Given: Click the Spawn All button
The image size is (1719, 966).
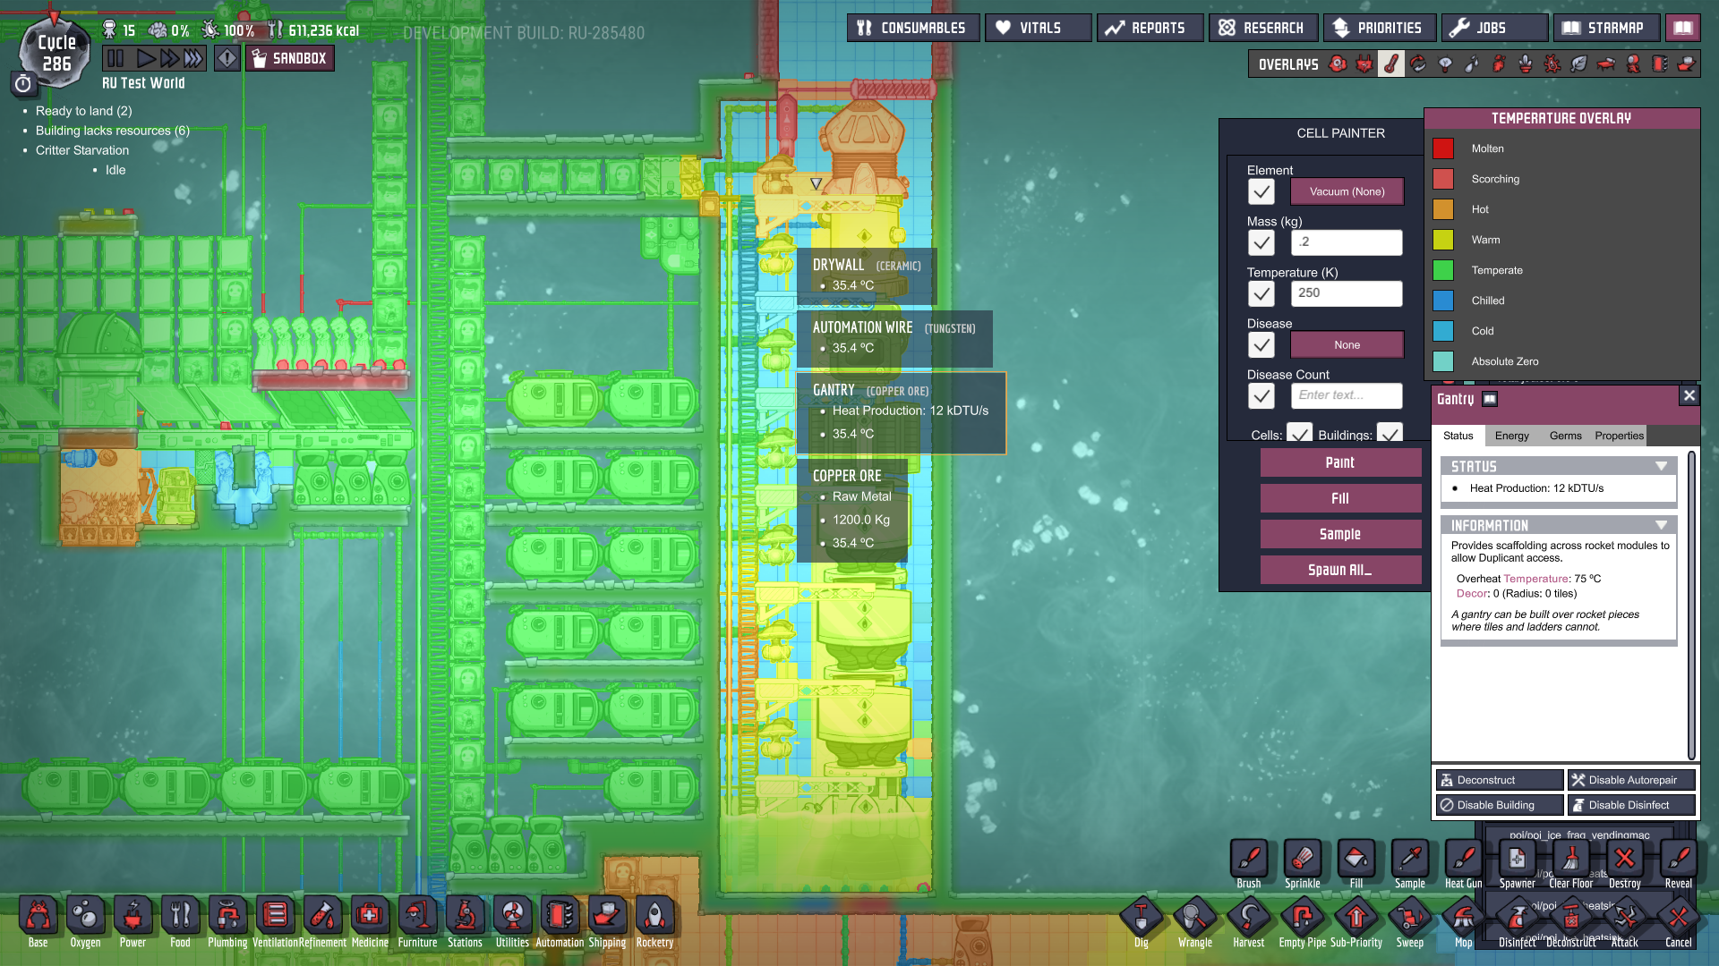Looking at the screenshot, I should (x=1339, y=570).
